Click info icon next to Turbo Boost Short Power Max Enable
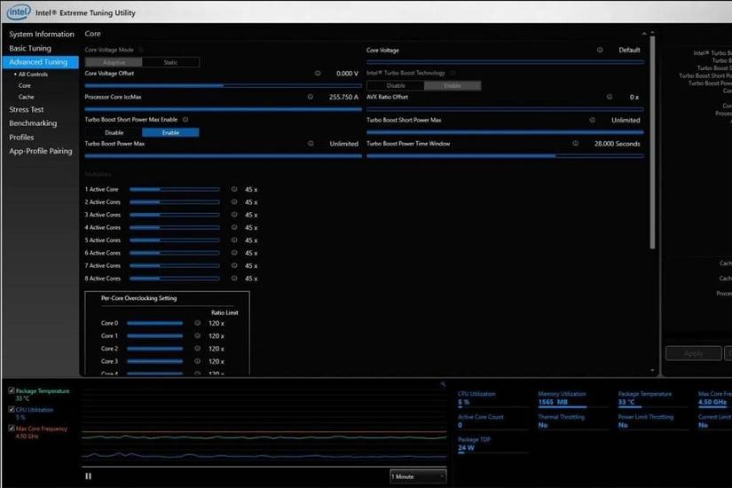732x488 pixels. [185, 119]
